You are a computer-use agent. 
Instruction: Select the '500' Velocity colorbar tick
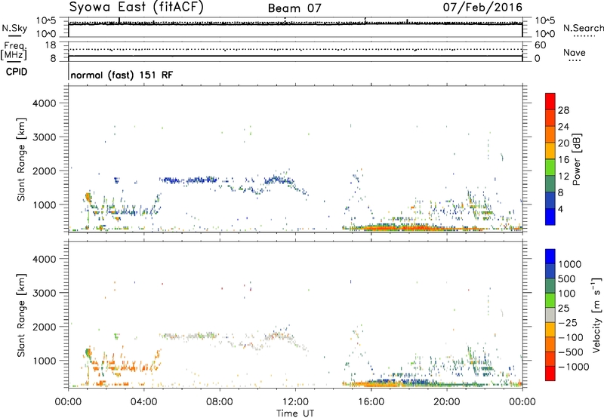(x=567, y=278)
